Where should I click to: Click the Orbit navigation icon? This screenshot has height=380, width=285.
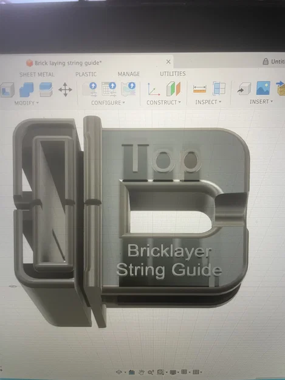click(119, 371)
